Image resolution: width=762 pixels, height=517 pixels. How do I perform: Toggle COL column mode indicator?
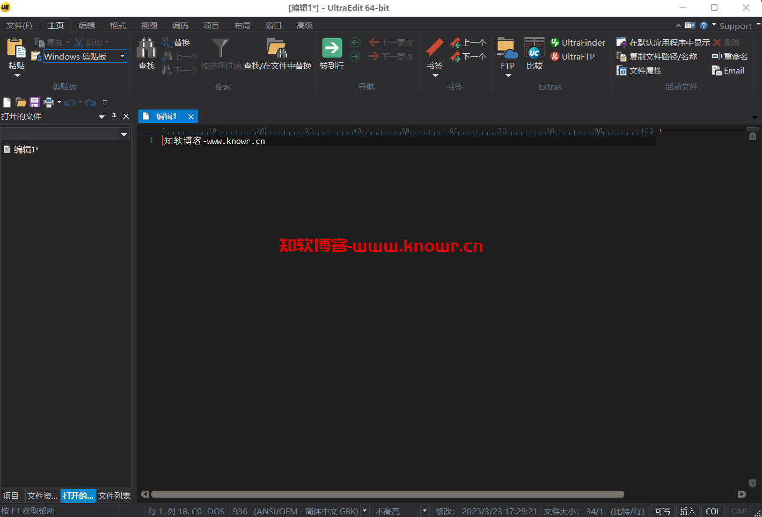[x=713, y=511]
